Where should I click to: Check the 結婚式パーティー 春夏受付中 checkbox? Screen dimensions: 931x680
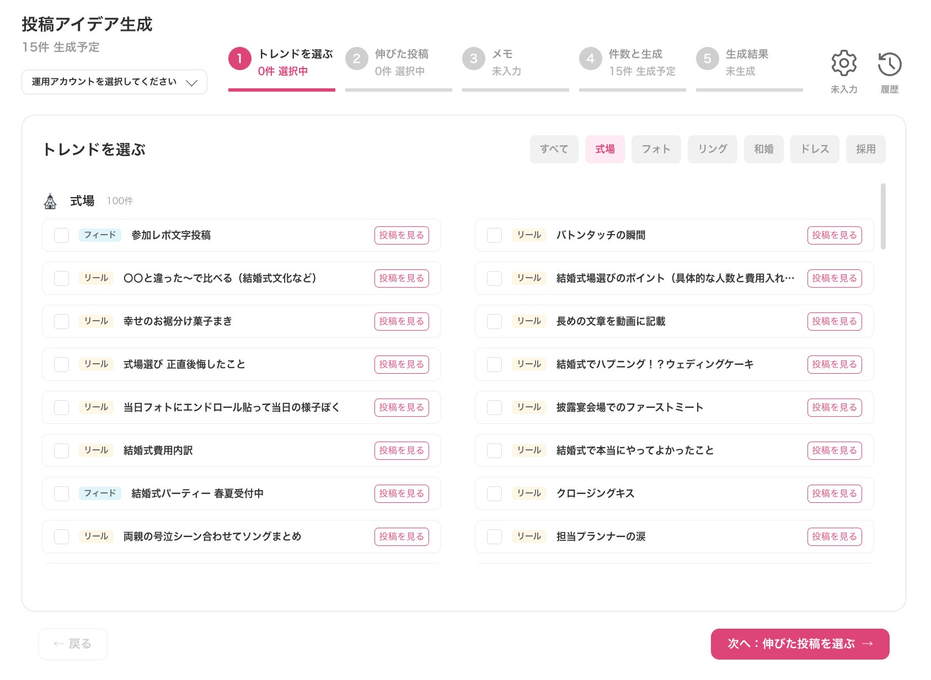pos(62,493)
